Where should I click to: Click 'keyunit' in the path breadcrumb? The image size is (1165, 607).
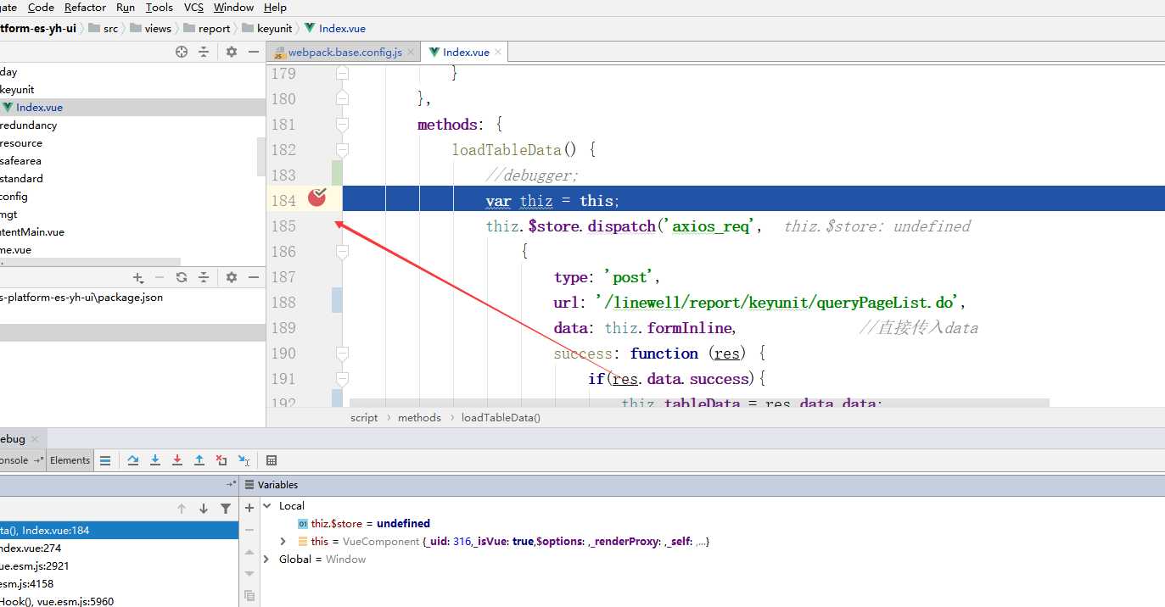(x=275, y=28)
